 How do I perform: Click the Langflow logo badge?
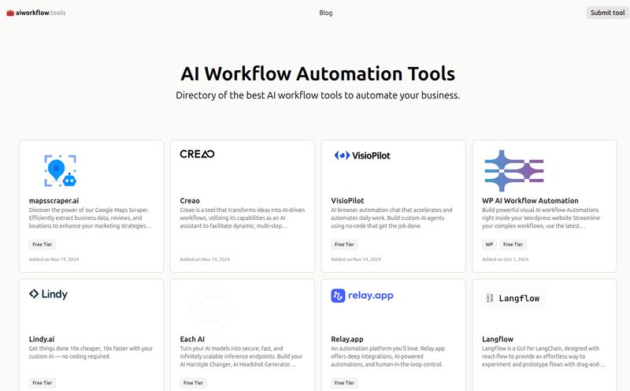tap(513, 298)
